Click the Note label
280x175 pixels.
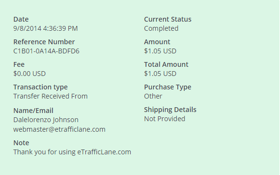(21, 143)
